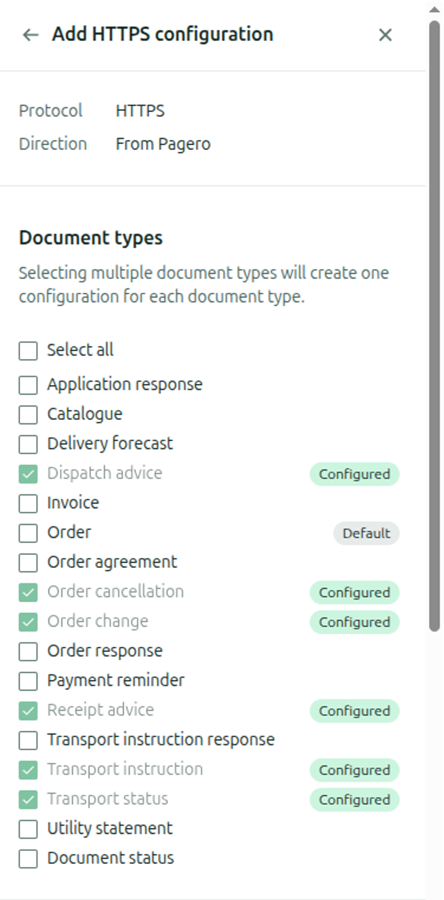
Task: Select the Delivery forecast checkbox
Action: [28, 444]
